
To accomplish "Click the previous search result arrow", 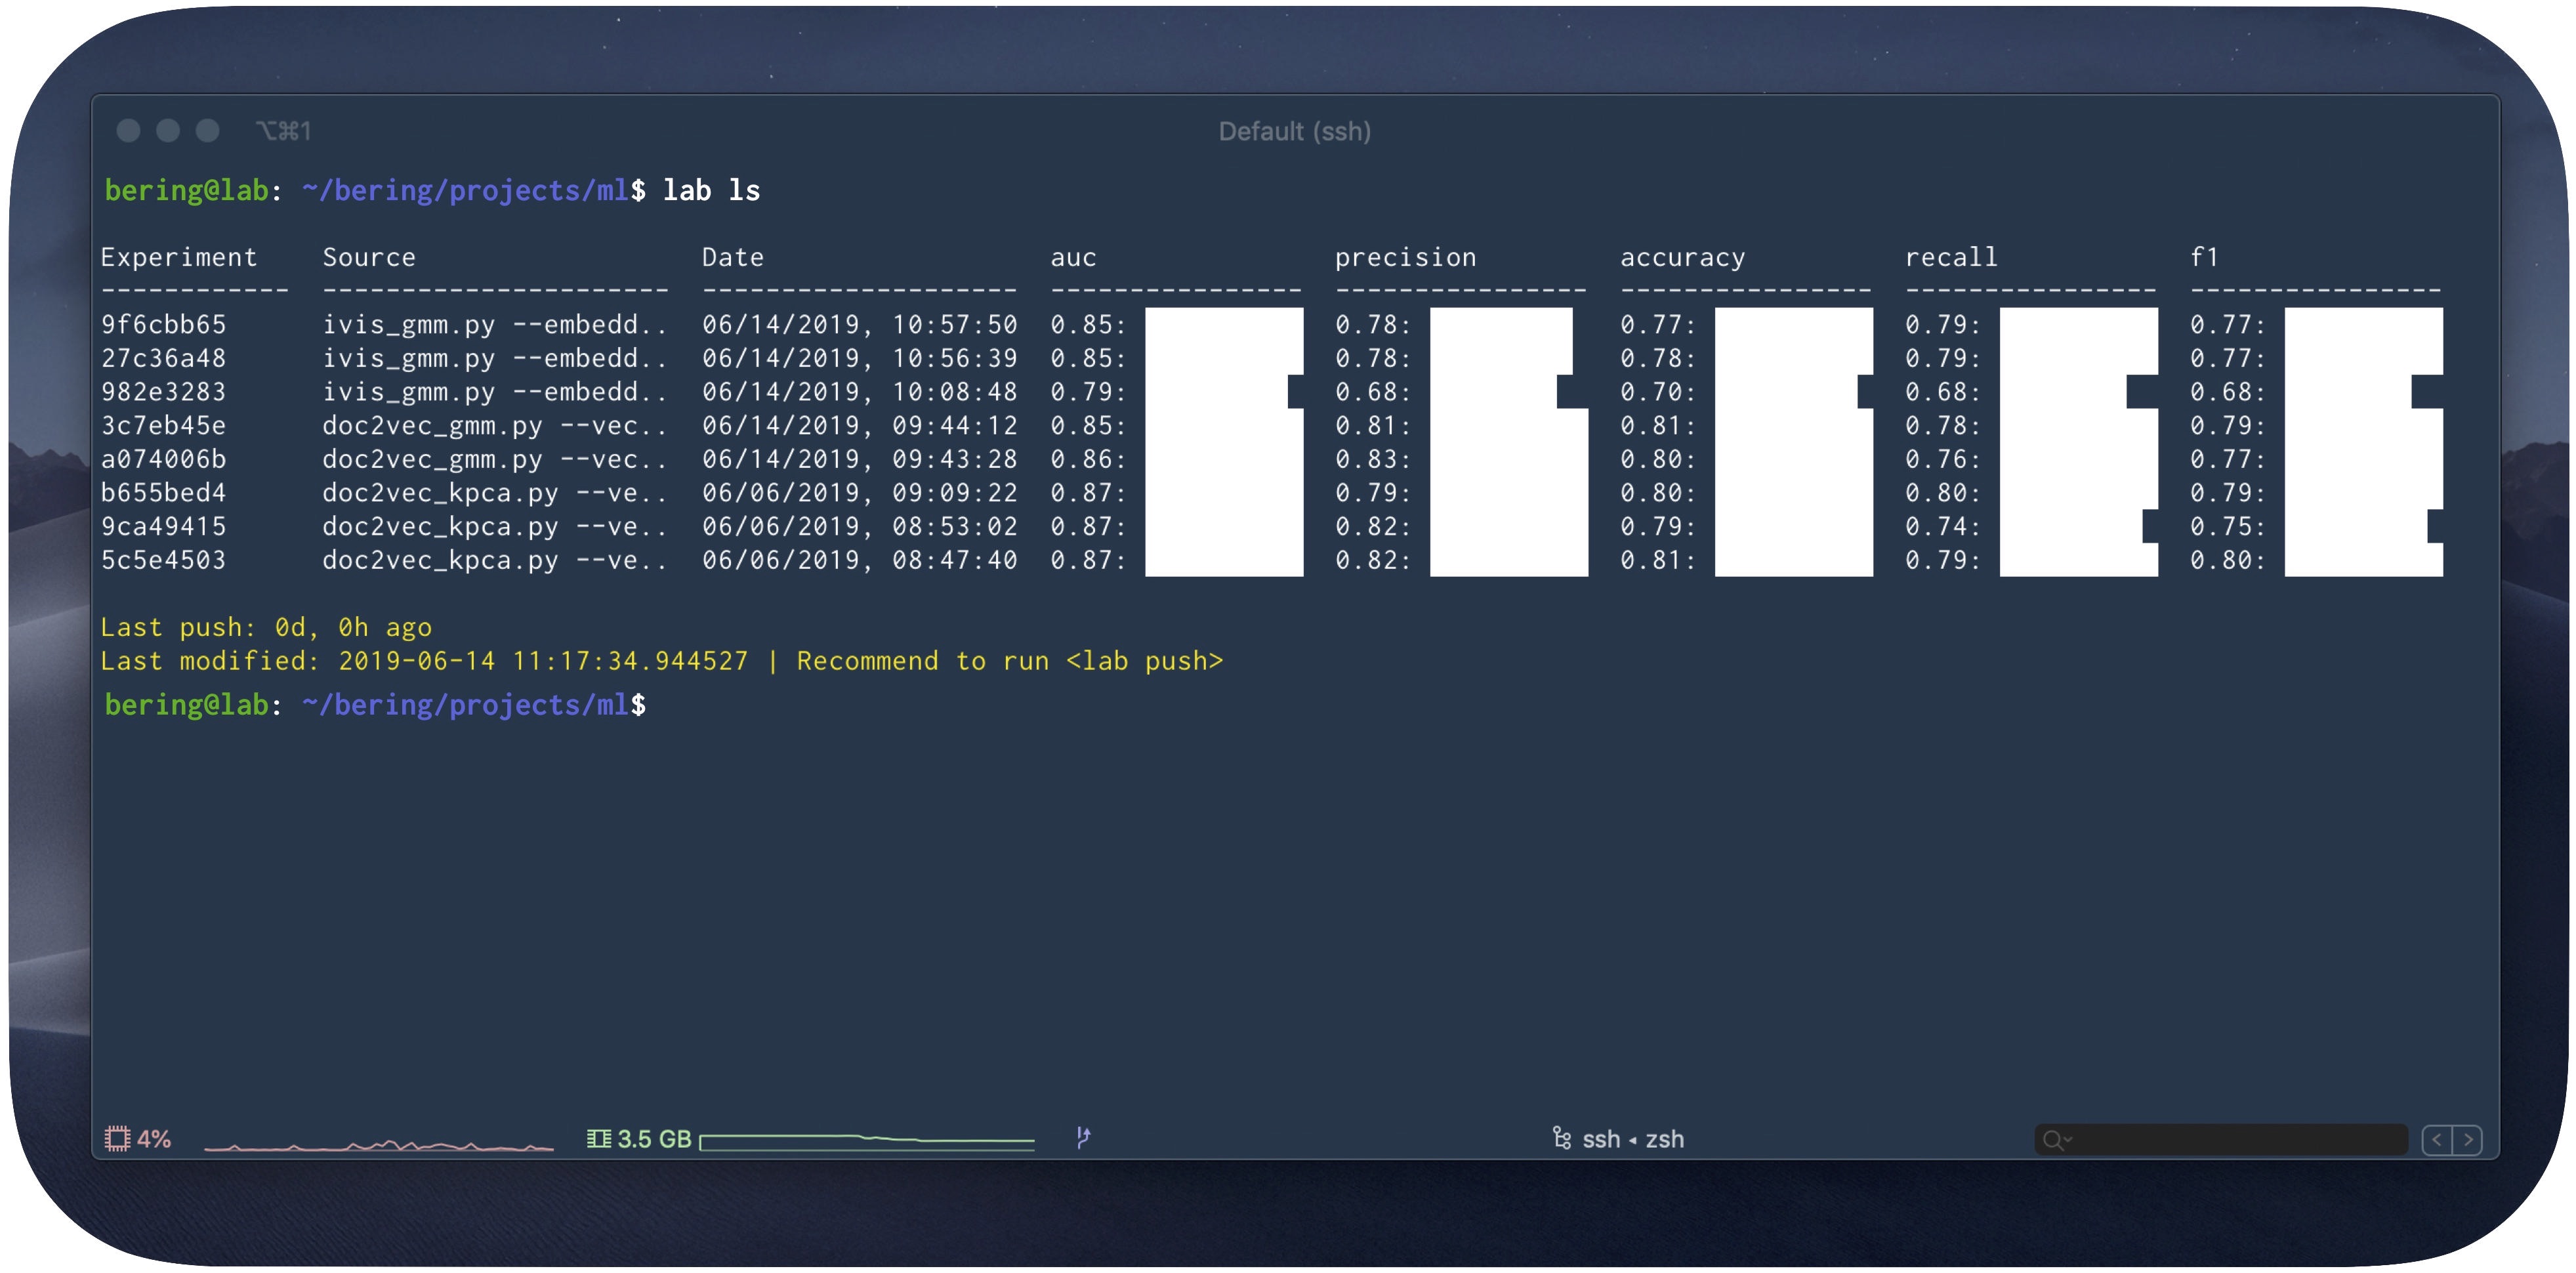I will point(2438,1140).
